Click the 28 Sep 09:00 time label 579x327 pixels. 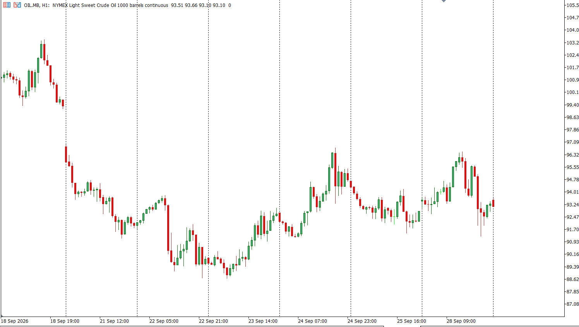pyautogui.click(x=461, y=321)
